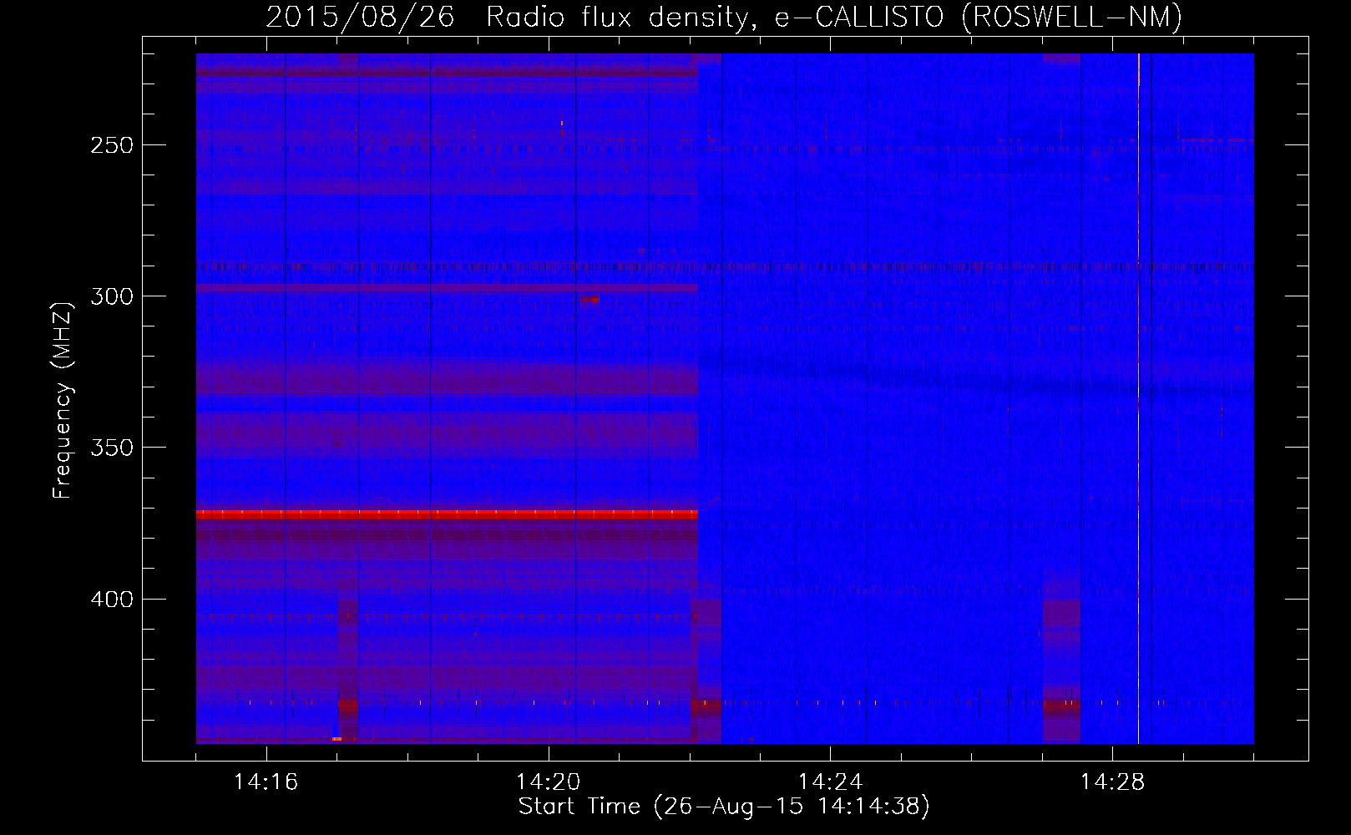Viewport: 1351px width, 835px height.
Task: Click the plot title with e-CALLISTO ROSWELL-NM
Action: (x=724, y=17)
